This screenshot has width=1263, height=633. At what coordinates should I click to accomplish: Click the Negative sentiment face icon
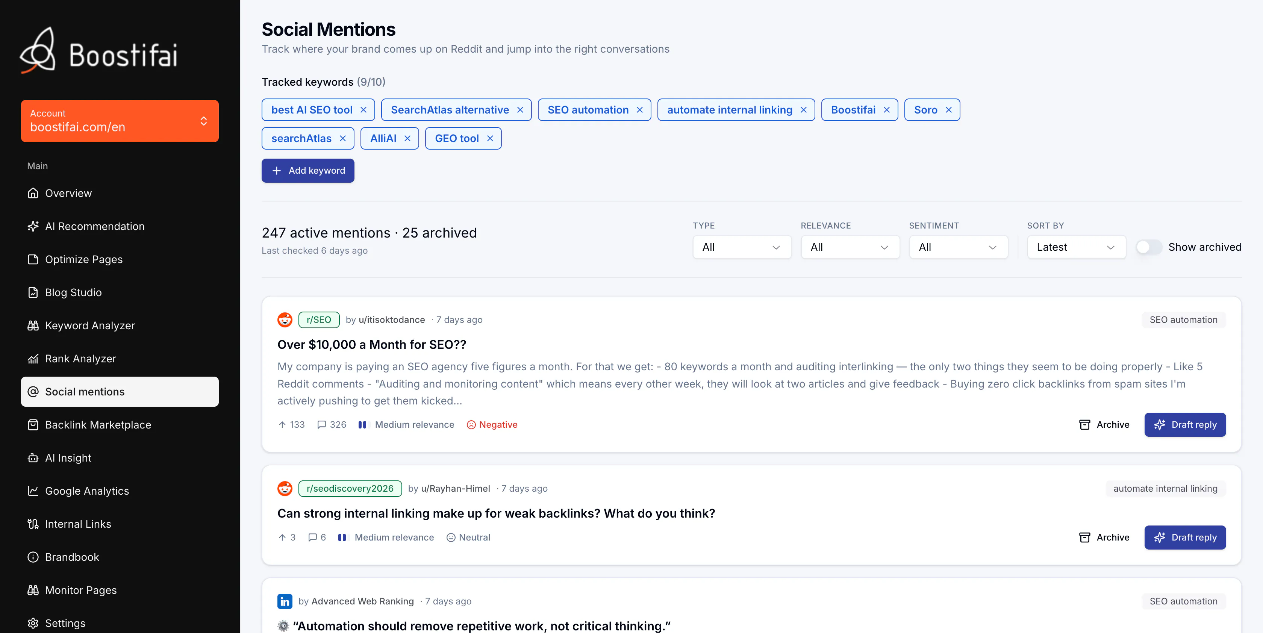(x=471, y=425)
